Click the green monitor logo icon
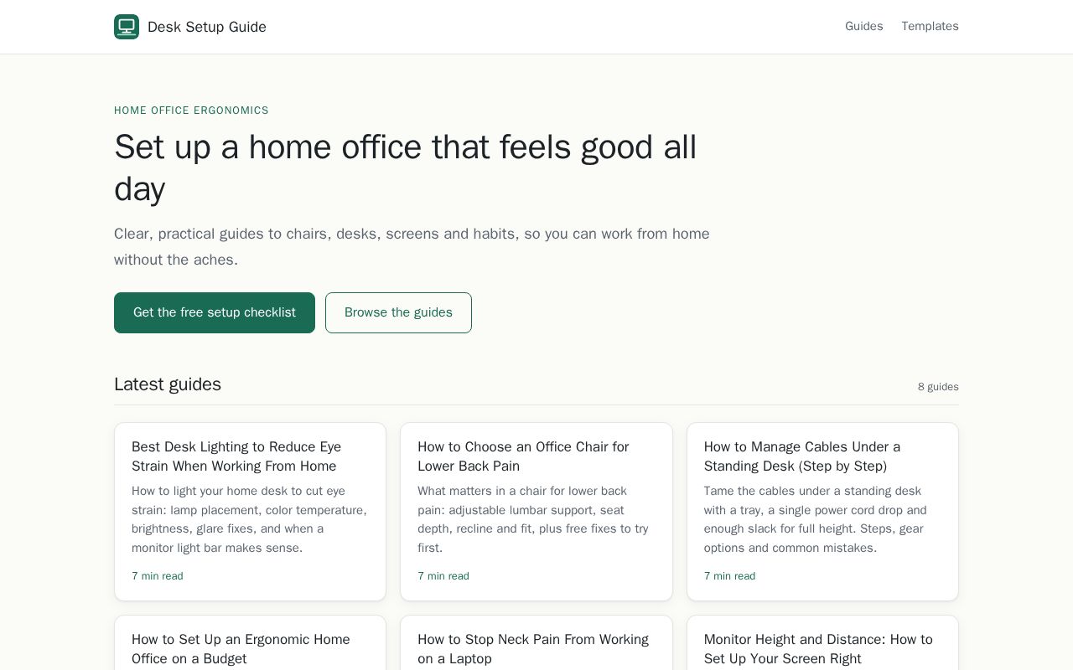The width and height of the screenshot is (1073, 670). click(127, 27)
